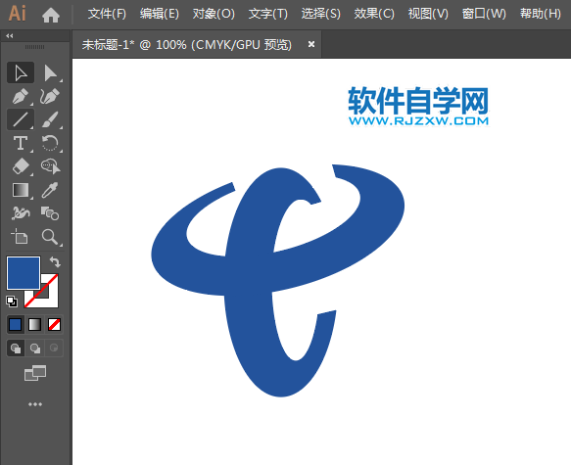Open the 选择(S) menu
571x465 pixels.
coord(321,14)
